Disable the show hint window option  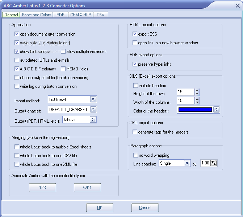click(17, 52)
